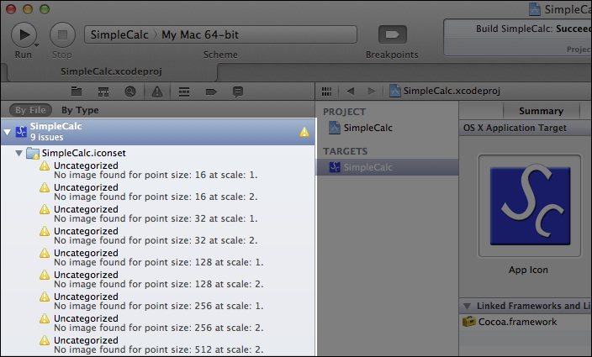Minimize the window with the yellow button

coord(28,9)
